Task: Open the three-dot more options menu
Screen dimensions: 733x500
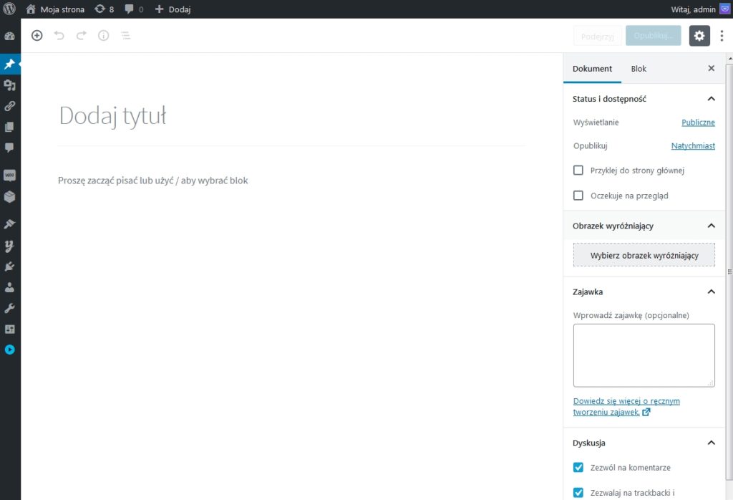Action: pos(722,36)
